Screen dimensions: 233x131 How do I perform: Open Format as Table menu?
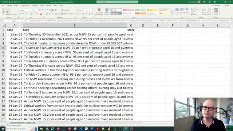(107, 12)
